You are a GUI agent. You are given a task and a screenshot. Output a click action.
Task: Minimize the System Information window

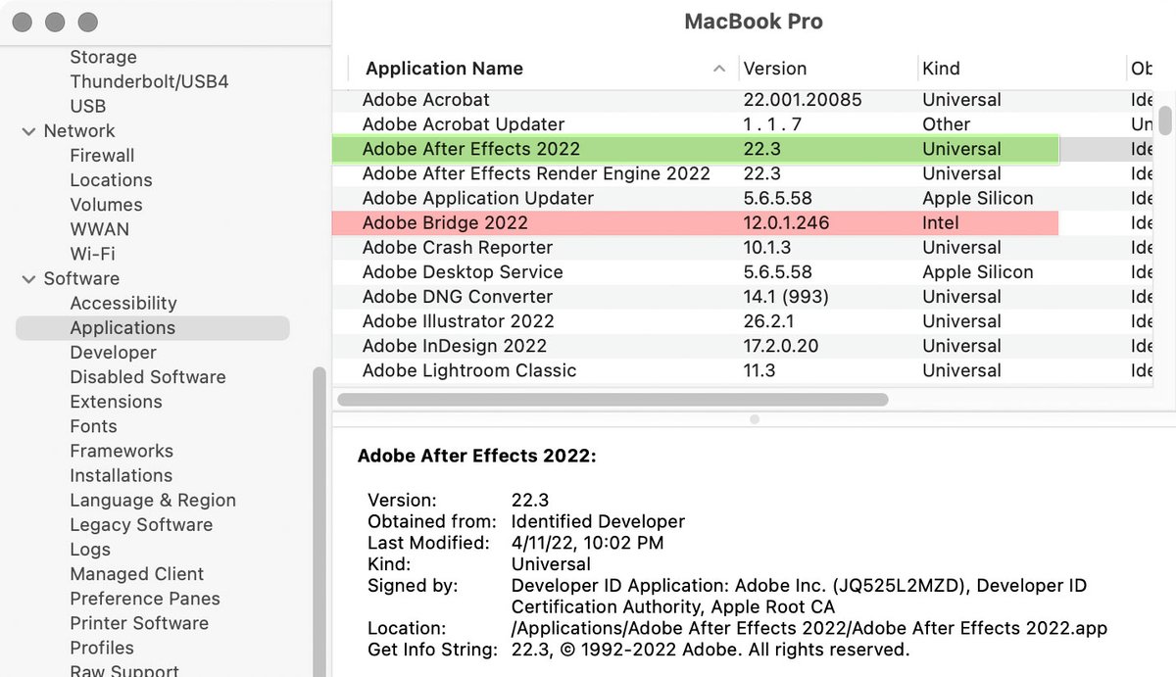pyautogui.click(x=55, y=22)
